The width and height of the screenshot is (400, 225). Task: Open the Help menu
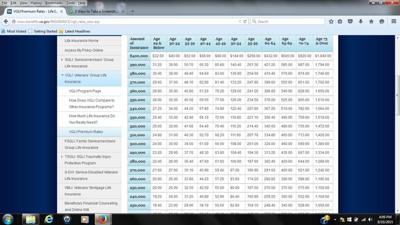[x=82, y=3]
